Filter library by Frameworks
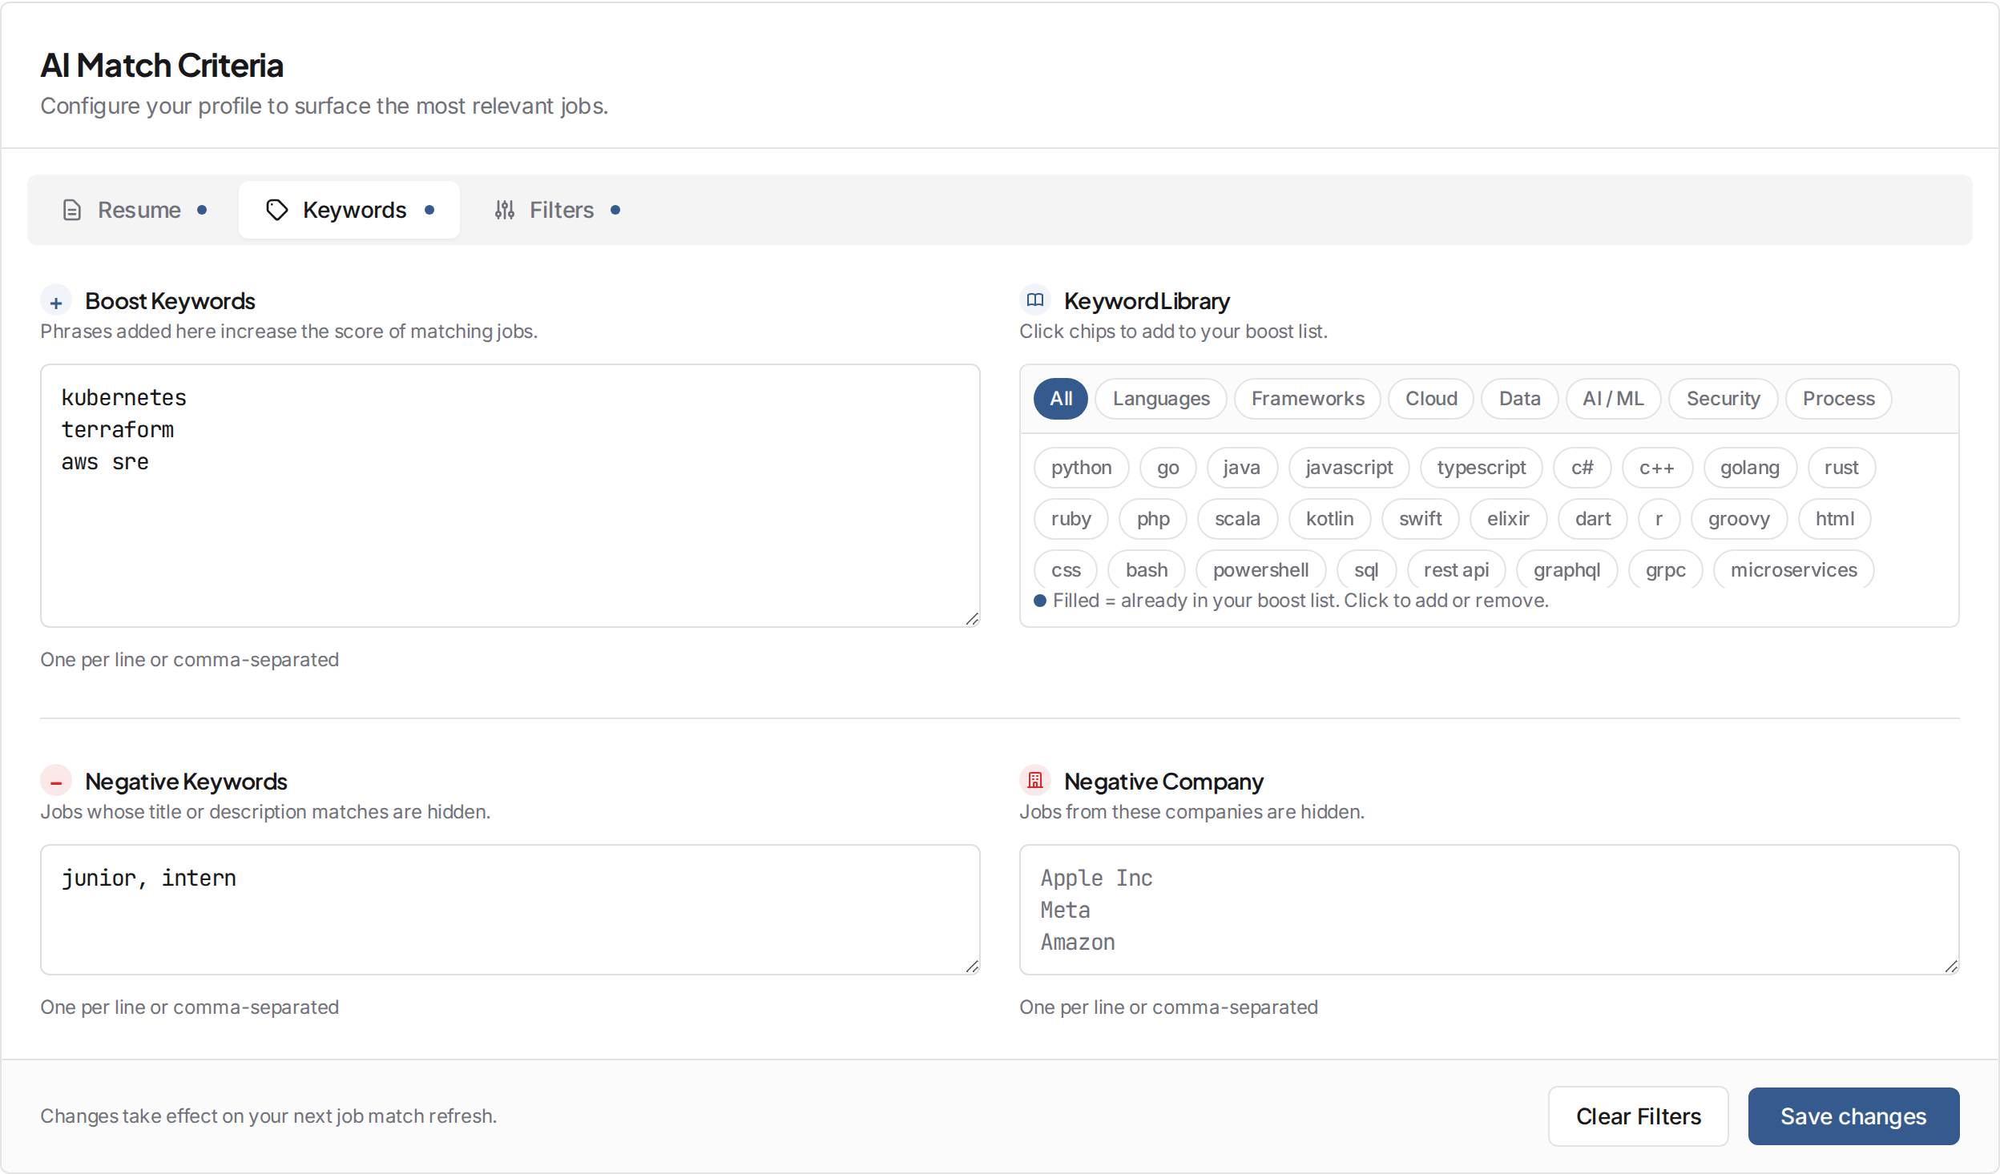The image size is (2000, 1174). [x=1308, y=399]
